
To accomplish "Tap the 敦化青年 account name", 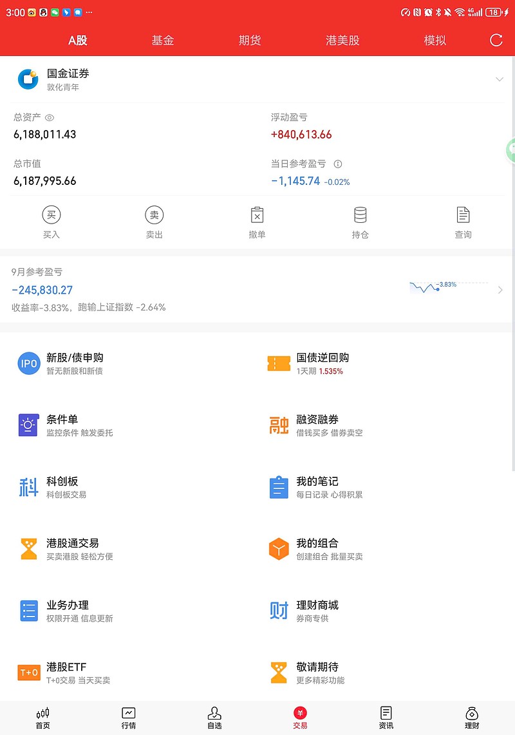I will click(x=63, y=87).
